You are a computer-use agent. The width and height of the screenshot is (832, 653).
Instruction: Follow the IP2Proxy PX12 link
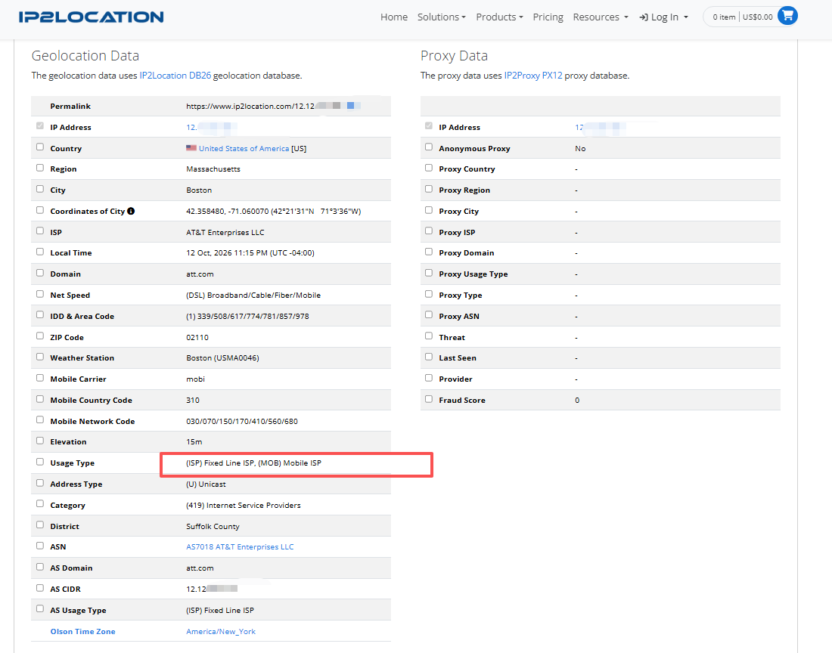[532, 76]
